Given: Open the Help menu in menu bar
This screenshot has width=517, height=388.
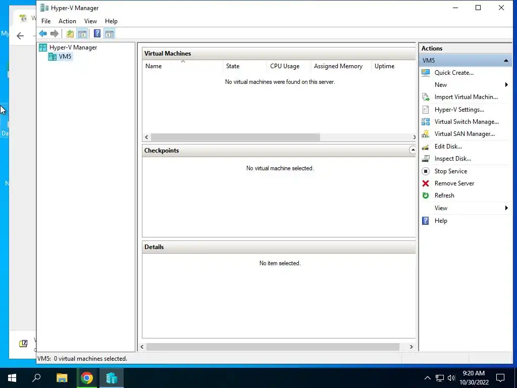Looking at the screenshot, I should point(111,21).
